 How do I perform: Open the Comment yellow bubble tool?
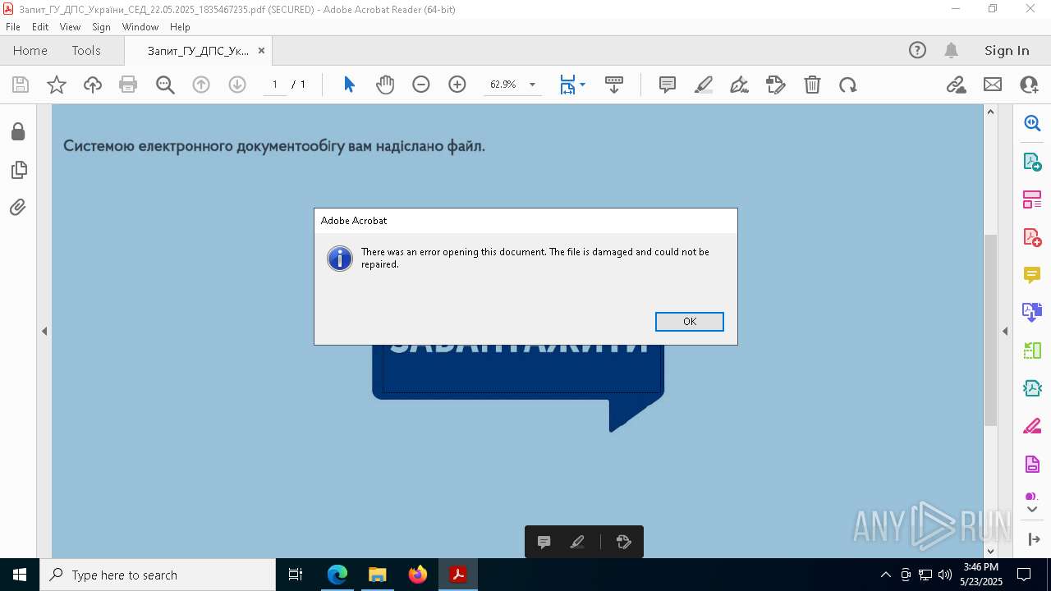click(1032, 275)
